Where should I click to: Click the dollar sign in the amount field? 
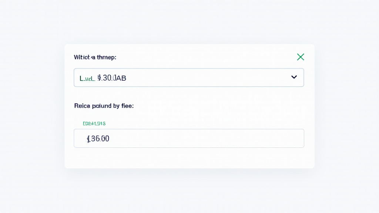[88, 139]
